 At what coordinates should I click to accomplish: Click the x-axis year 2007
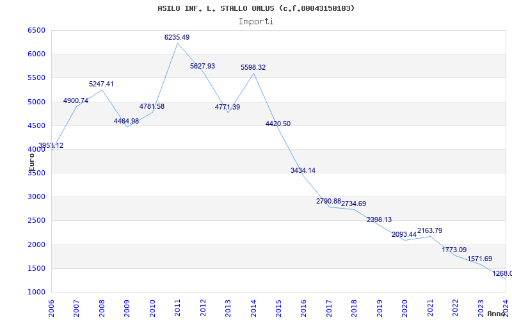(x=76, y=308)
